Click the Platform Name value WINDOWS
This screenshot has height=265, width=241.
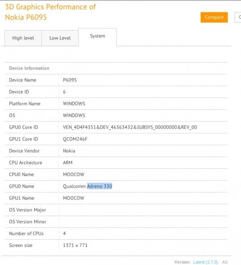[x=74, y=103]
